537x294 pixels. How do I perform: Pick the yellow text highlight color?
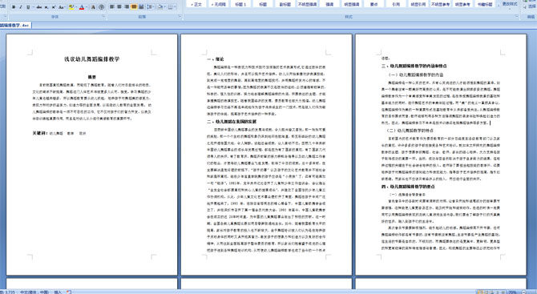[x=71, y=7]
